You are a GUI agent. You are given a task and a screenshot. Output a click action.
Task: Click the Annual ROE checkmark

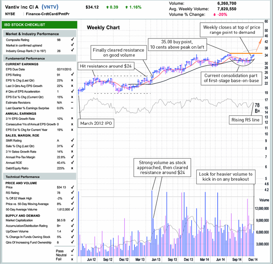(x=73, y=162)
